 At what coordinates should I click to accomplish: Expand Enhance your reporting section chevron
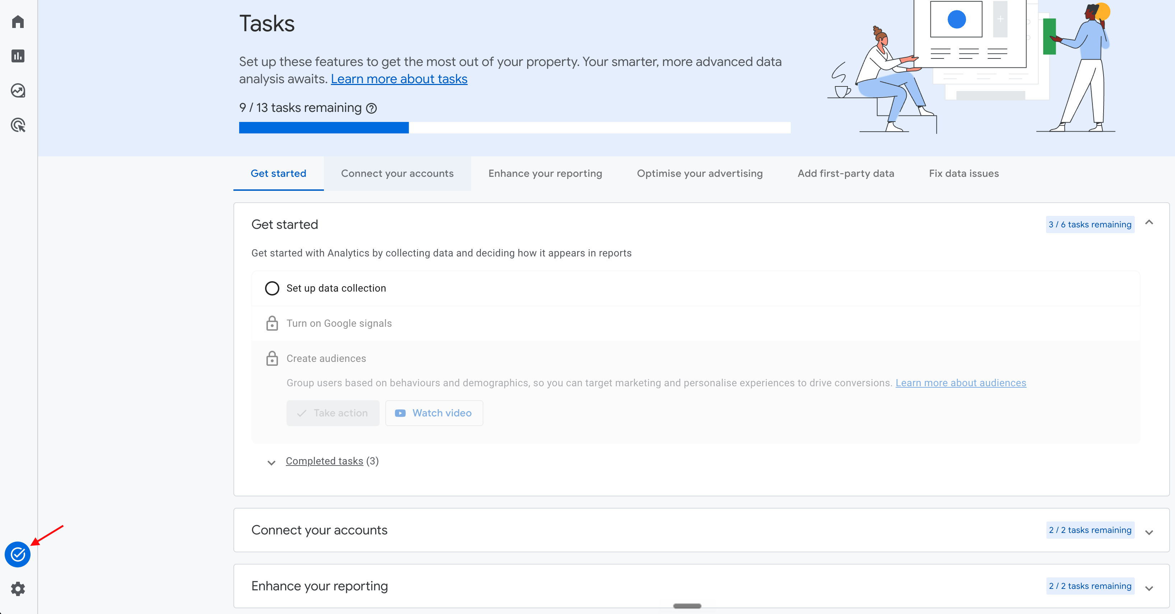1149,588
